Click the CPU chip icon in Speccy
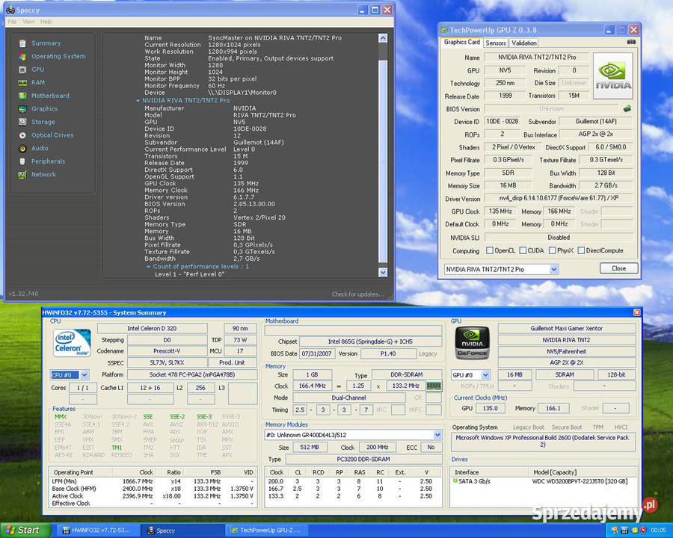Image resolution: width=673 pixels, height=538 pixels. click(x=22, y=69)
